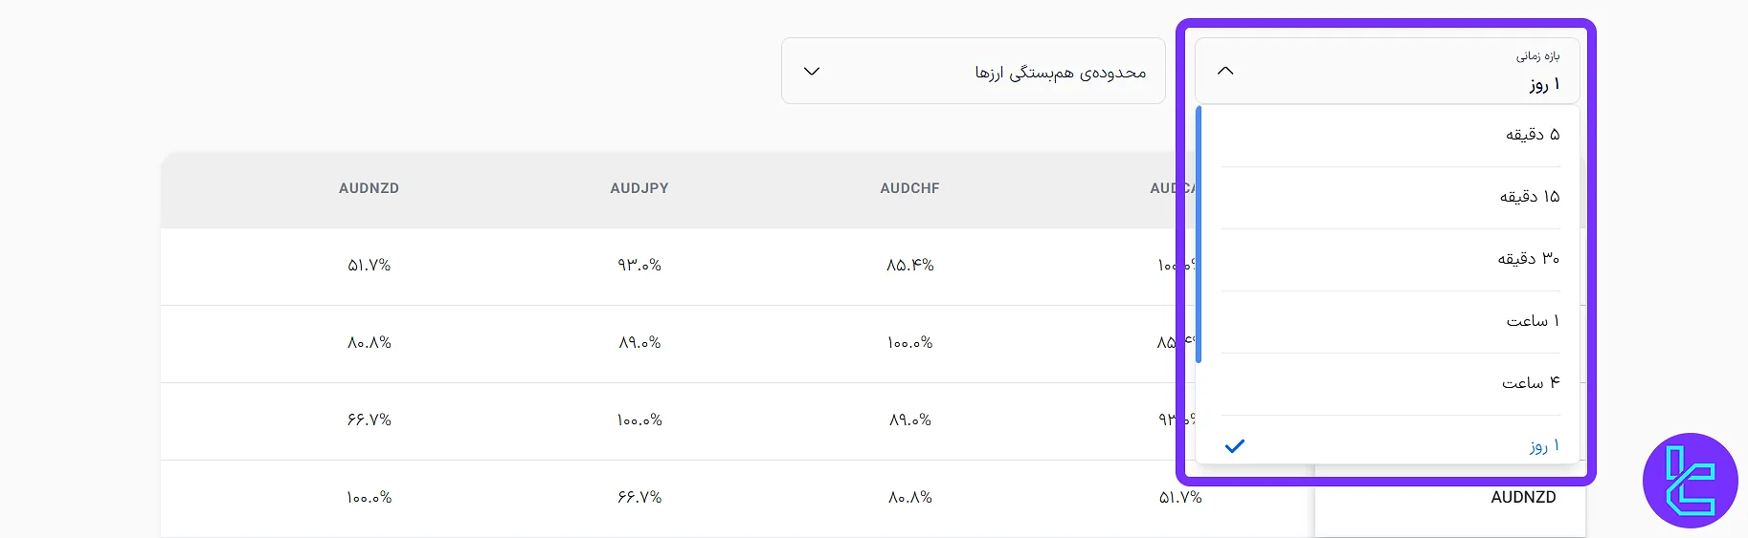Viewport: 1748px width, 538px height.
Task: Choose the ۴ ساعت timeframe option
Action: click(x=1530, y=383)
